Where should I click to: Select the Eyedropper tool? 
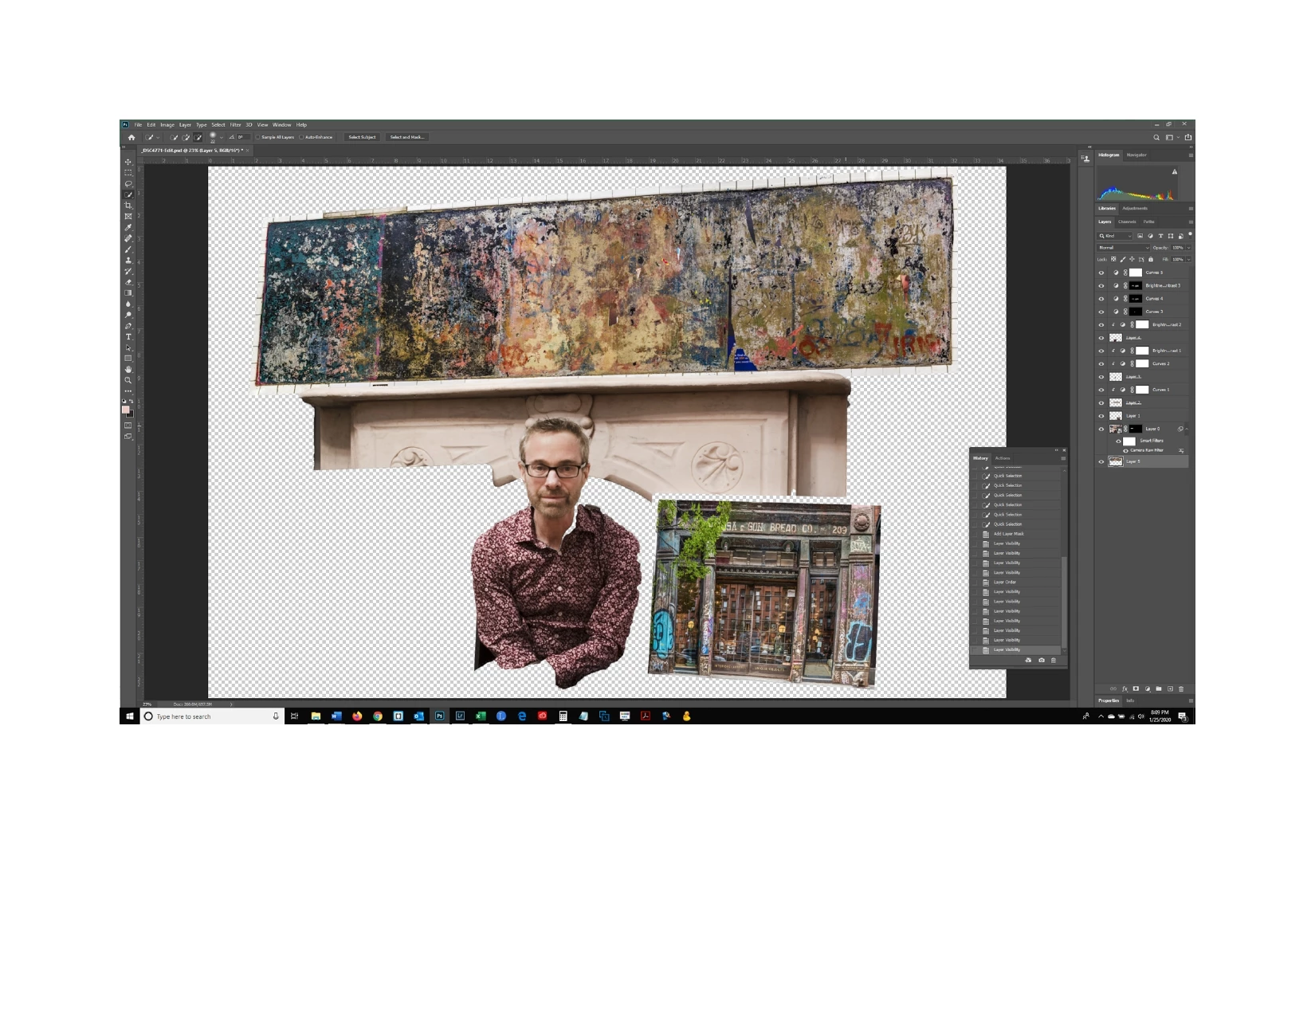128,227
